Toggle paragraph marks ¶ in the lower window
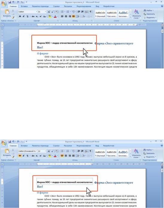The image size is (164, 208). pos(90,151)
